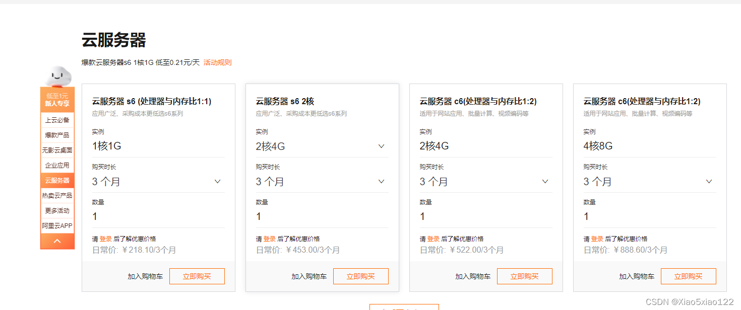
Task: Buy the s6 1核1G server with 立即购买
Action: (197, 276)
